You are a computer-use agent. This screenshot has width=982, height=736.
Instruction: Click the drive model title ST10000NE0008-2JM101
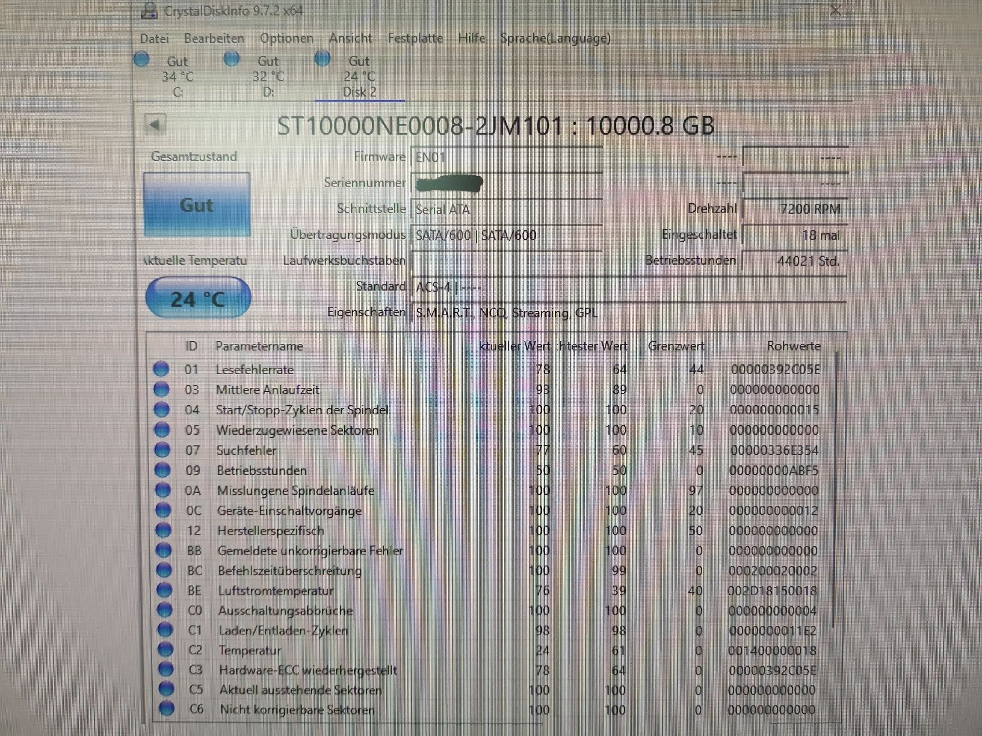pos(421,126)
